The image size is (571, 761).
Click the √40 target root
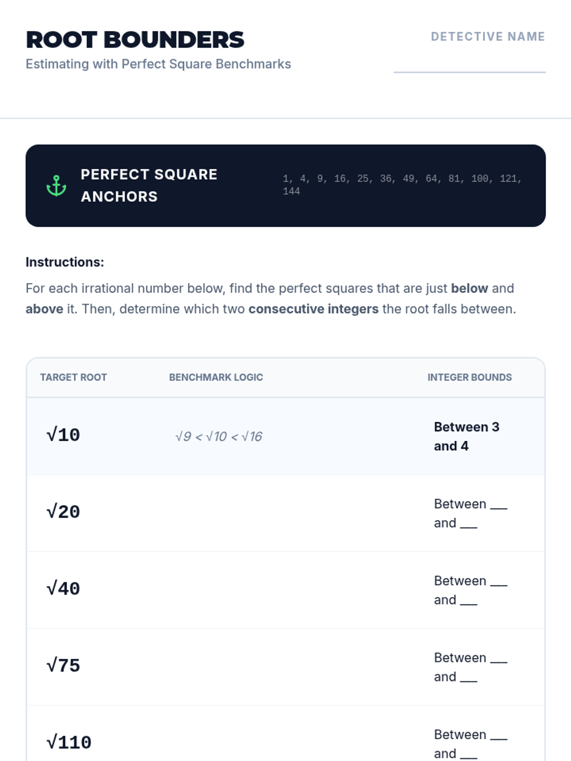tap(63, 589)
